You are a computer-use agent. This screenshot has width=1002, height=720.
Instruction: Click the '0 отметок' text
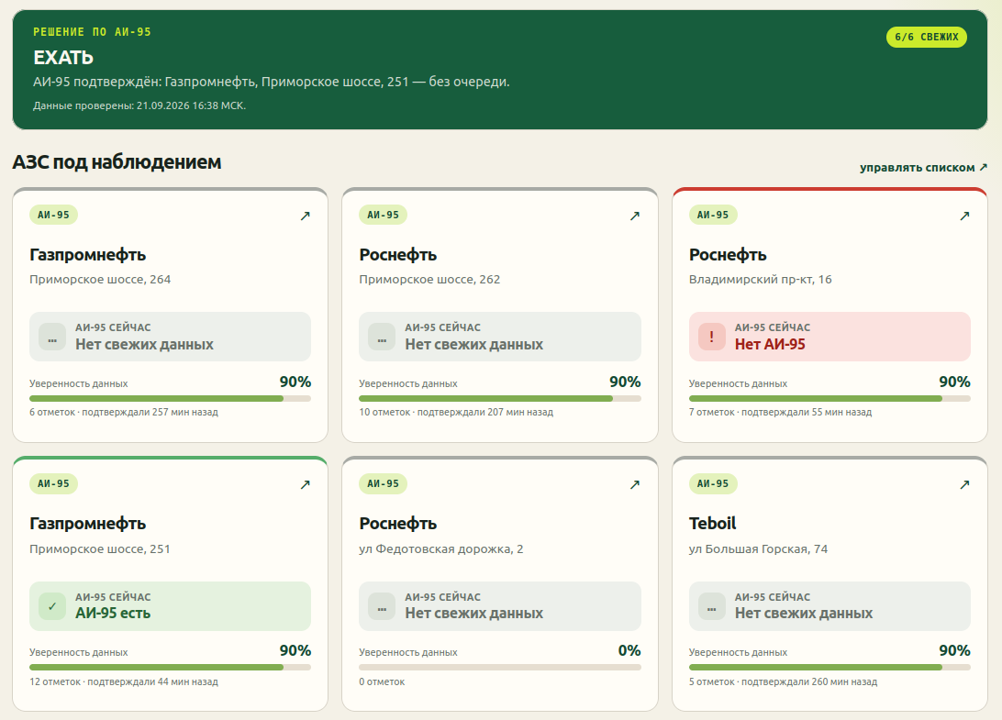(382, 681)
